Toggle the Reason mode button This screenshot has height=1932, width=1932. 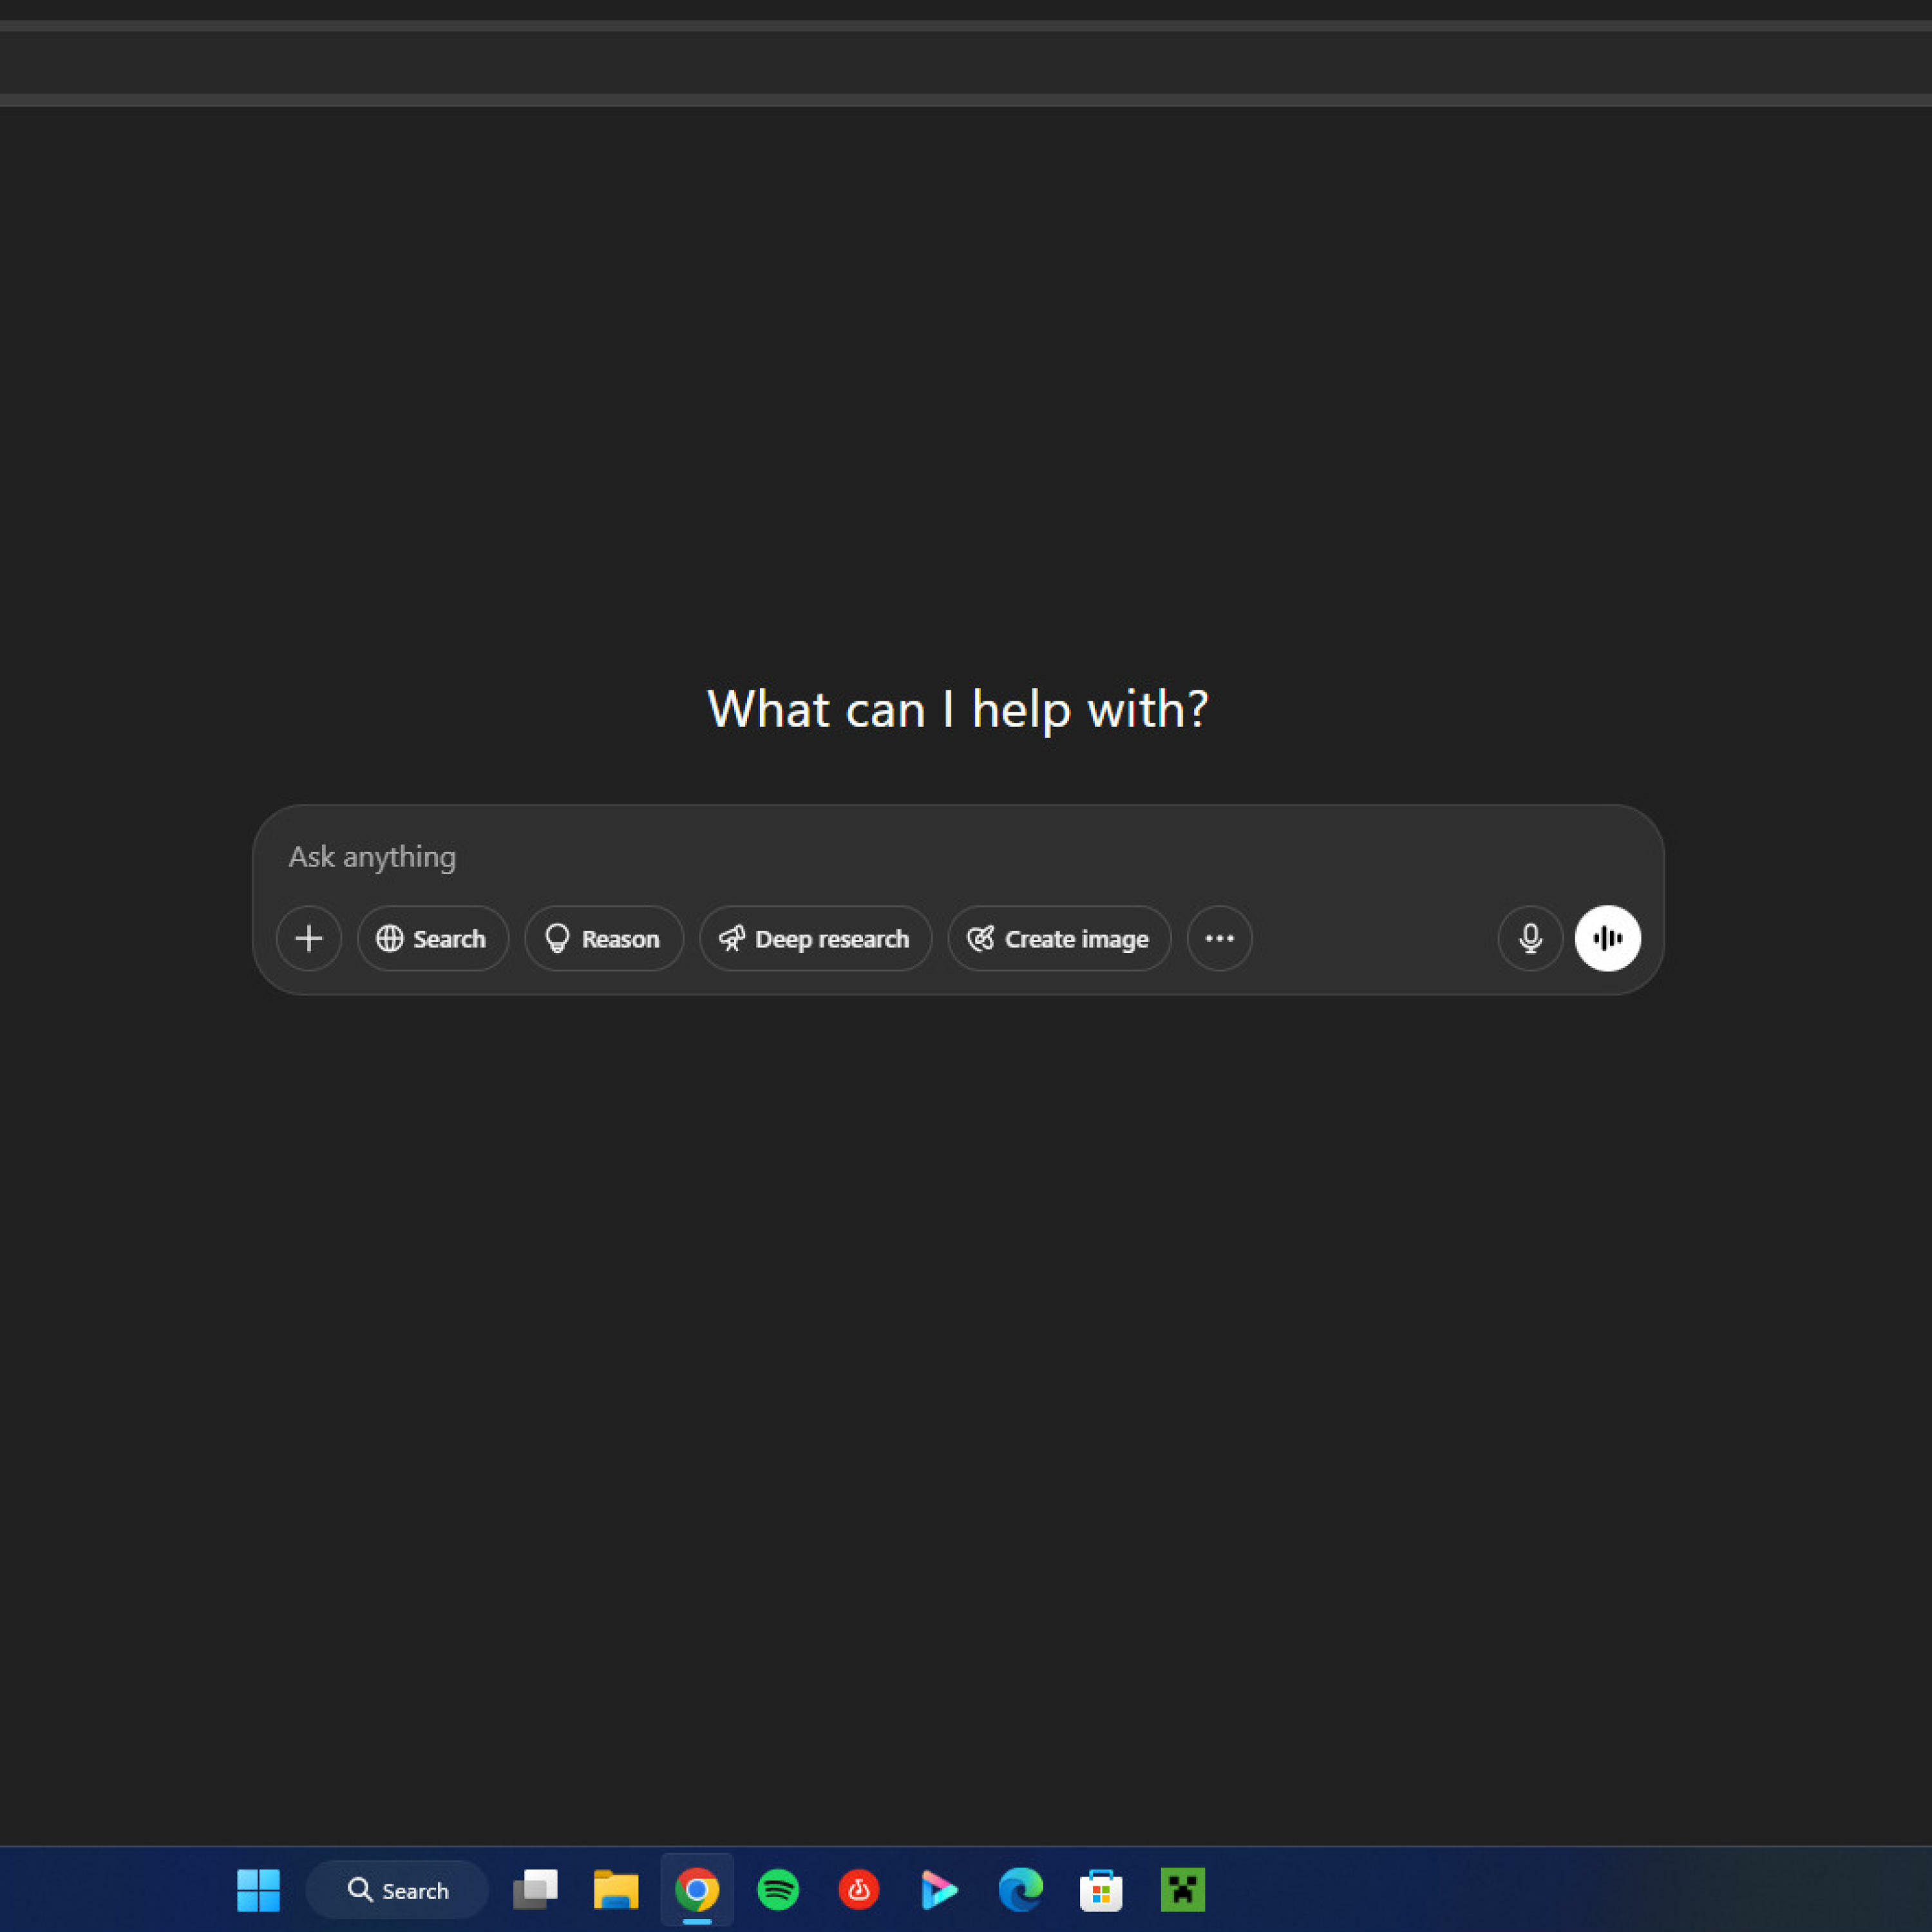pyautogui.click(x=603, y=938)
